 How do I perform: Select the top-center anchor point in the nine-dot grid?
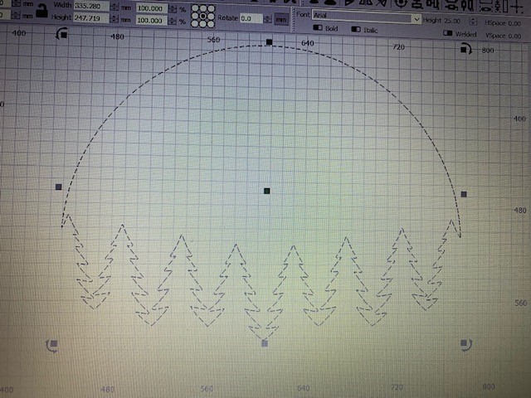click(202, 8)
